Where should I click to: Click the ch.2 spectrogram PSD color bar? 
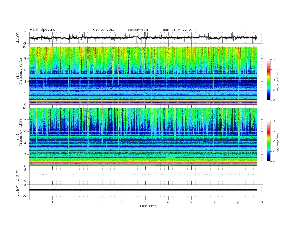click(269, 141)
